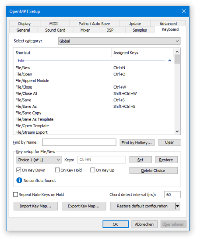
Task: Enable the On Key Up checkbox
Action: [x=93, y=170]
